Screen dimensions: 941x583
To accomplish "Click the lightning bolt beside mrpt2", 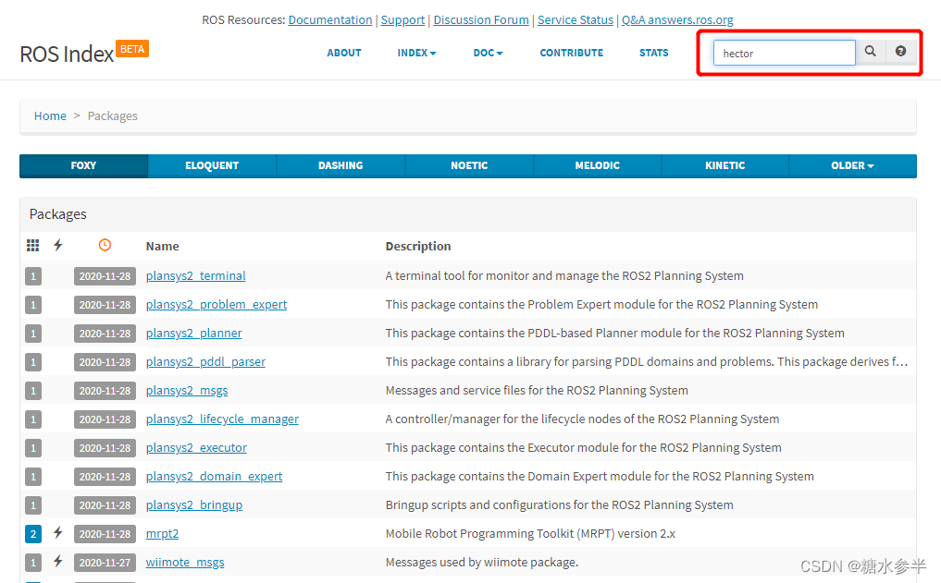I will 58,533.
